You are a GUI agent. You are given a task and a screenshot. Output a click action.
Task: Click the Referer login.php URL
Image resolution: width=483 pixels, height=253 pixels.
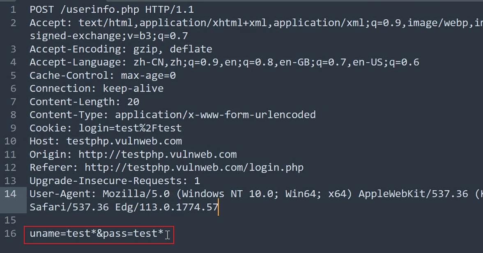194,167
